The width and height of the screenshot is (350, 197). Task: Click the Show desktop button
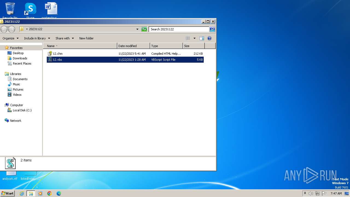coord(347,193)
